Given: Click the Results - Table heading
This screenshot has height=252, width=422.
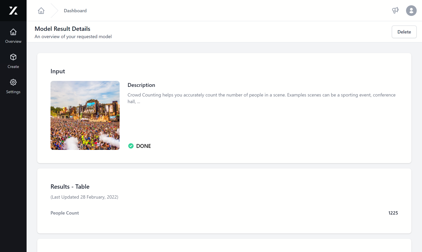Looking at the screenshot, I should [70, 187].
